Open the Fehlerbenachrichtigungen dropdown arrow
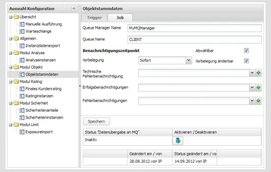Viewport: 271px width, 172px height. [x=252, y=101]
